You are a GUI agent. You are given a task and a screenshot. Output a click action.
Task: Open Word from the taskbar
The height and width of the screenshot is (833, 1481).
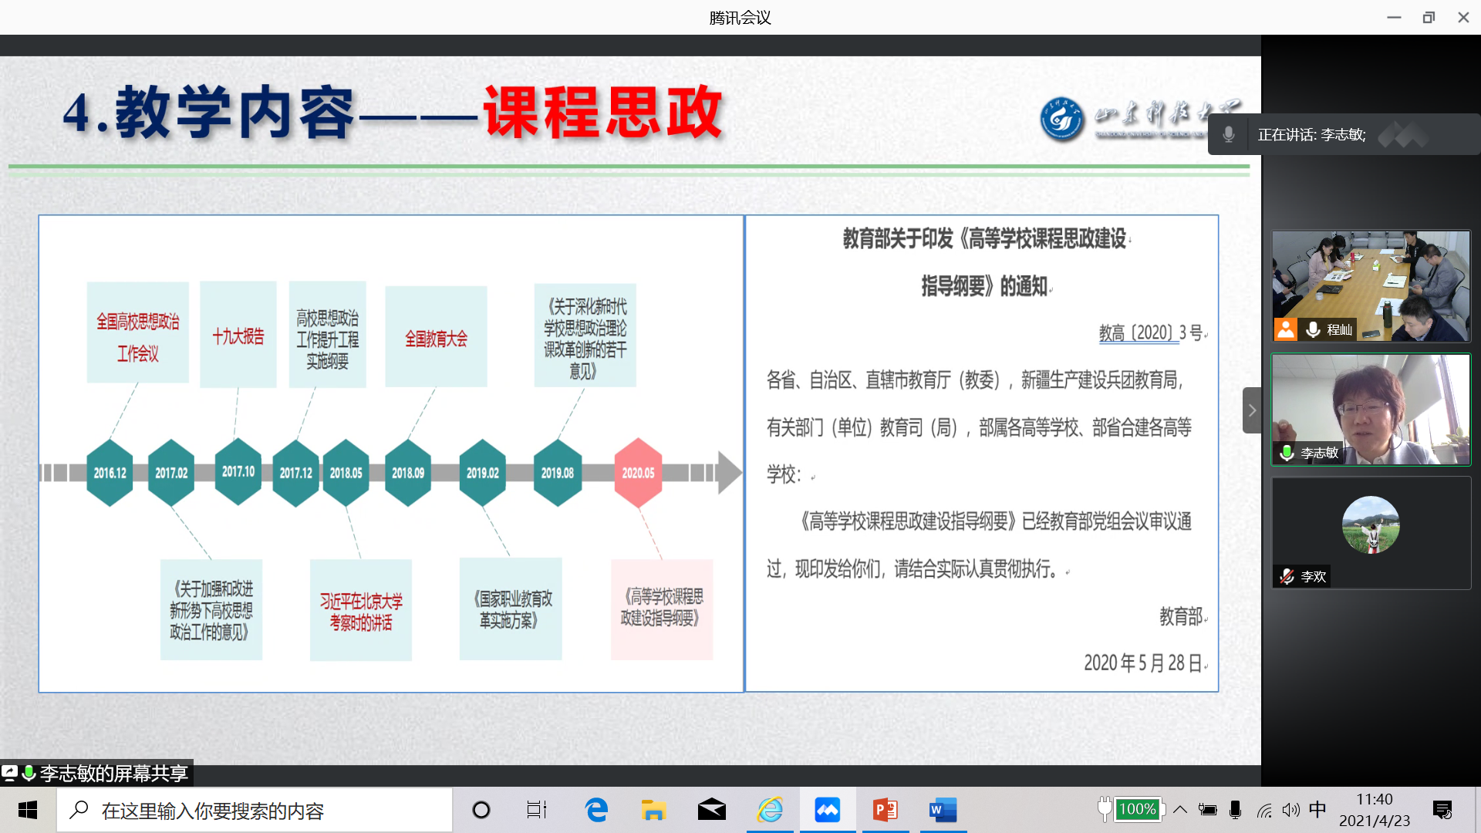(x=943, y=810)
